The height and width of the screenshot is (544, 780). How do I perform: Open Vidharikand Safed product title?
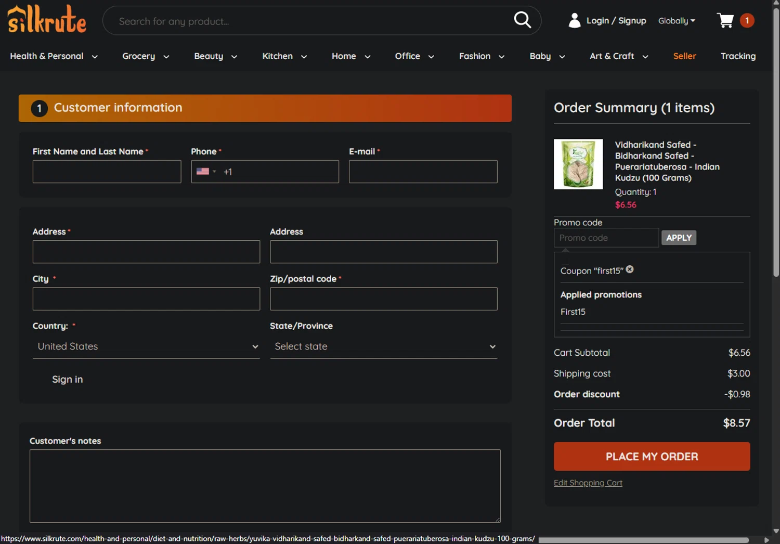[667, 161]
